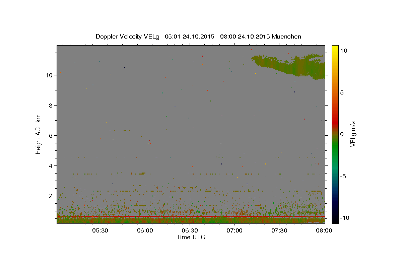Click the 07:00 time tick label

tap(234, 230)
